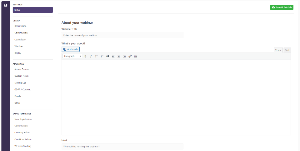This screenshot has width=300, height=151.
Task: Open Webinar Starting email template
Action: point(23,146)
